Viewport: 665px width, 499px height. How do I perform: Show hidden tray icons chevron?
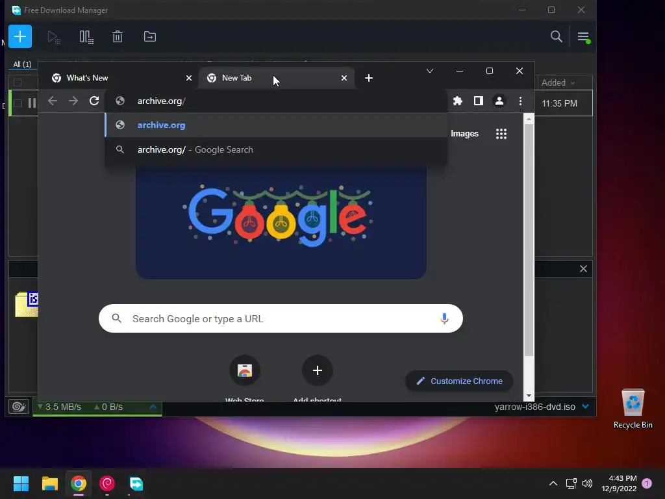coord(553,483)
